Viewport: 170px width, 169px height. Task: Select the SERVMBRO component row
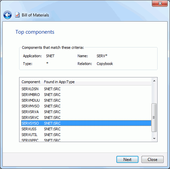86,95
